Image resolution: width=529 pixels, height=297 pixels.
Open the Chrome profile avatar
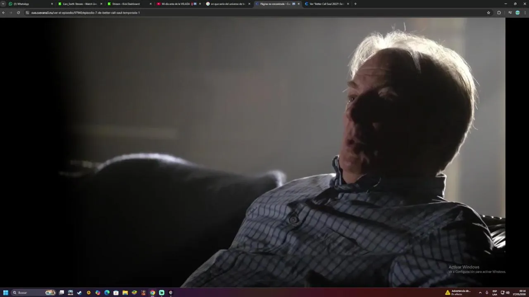pyautogui.click(x=517, y=13)
